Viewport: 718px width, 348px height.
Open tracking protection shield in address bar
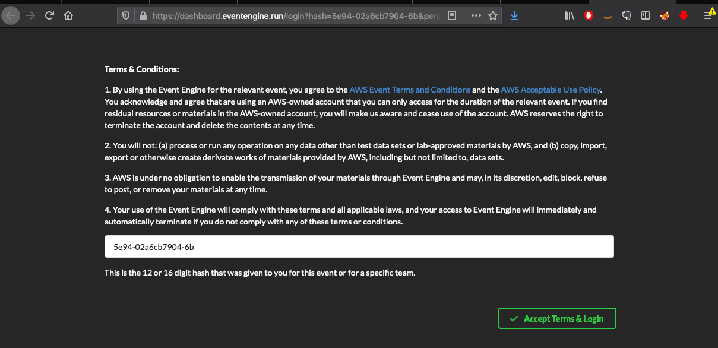[126, 16]
